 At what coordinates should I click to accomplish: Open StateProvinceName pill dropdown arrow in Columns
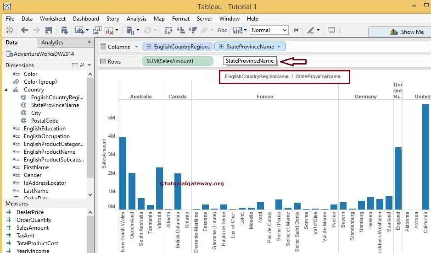click(279, 47)
